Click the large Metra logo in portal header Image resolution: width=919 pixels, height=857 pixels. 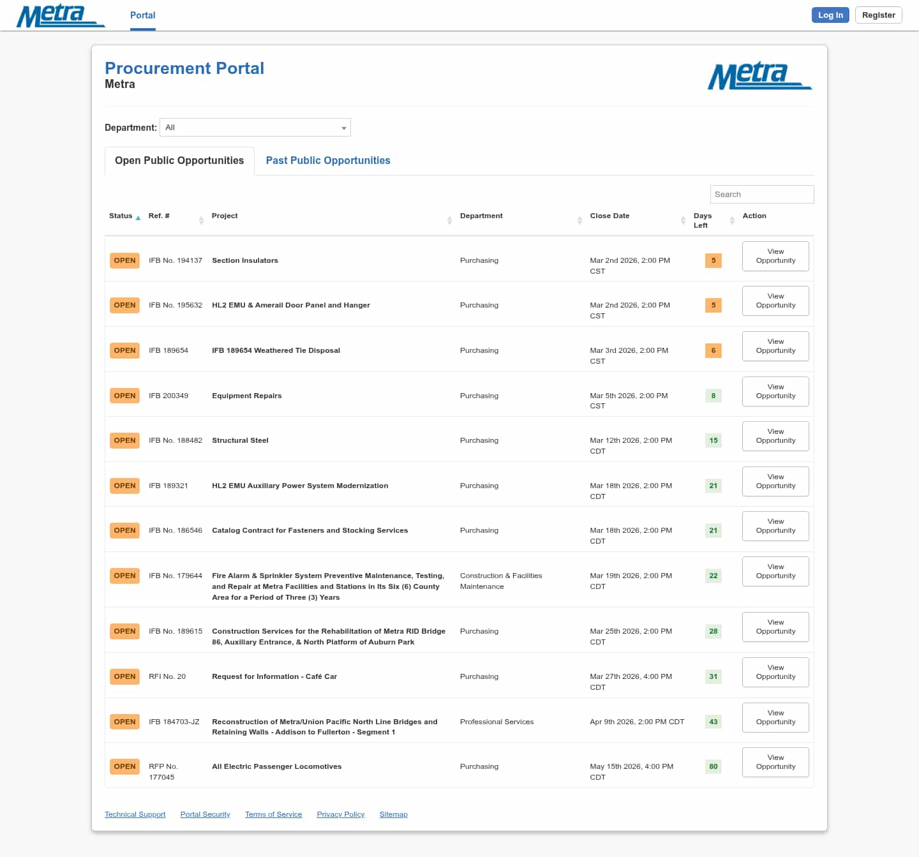pyautogui.click(x=759, y=76)
